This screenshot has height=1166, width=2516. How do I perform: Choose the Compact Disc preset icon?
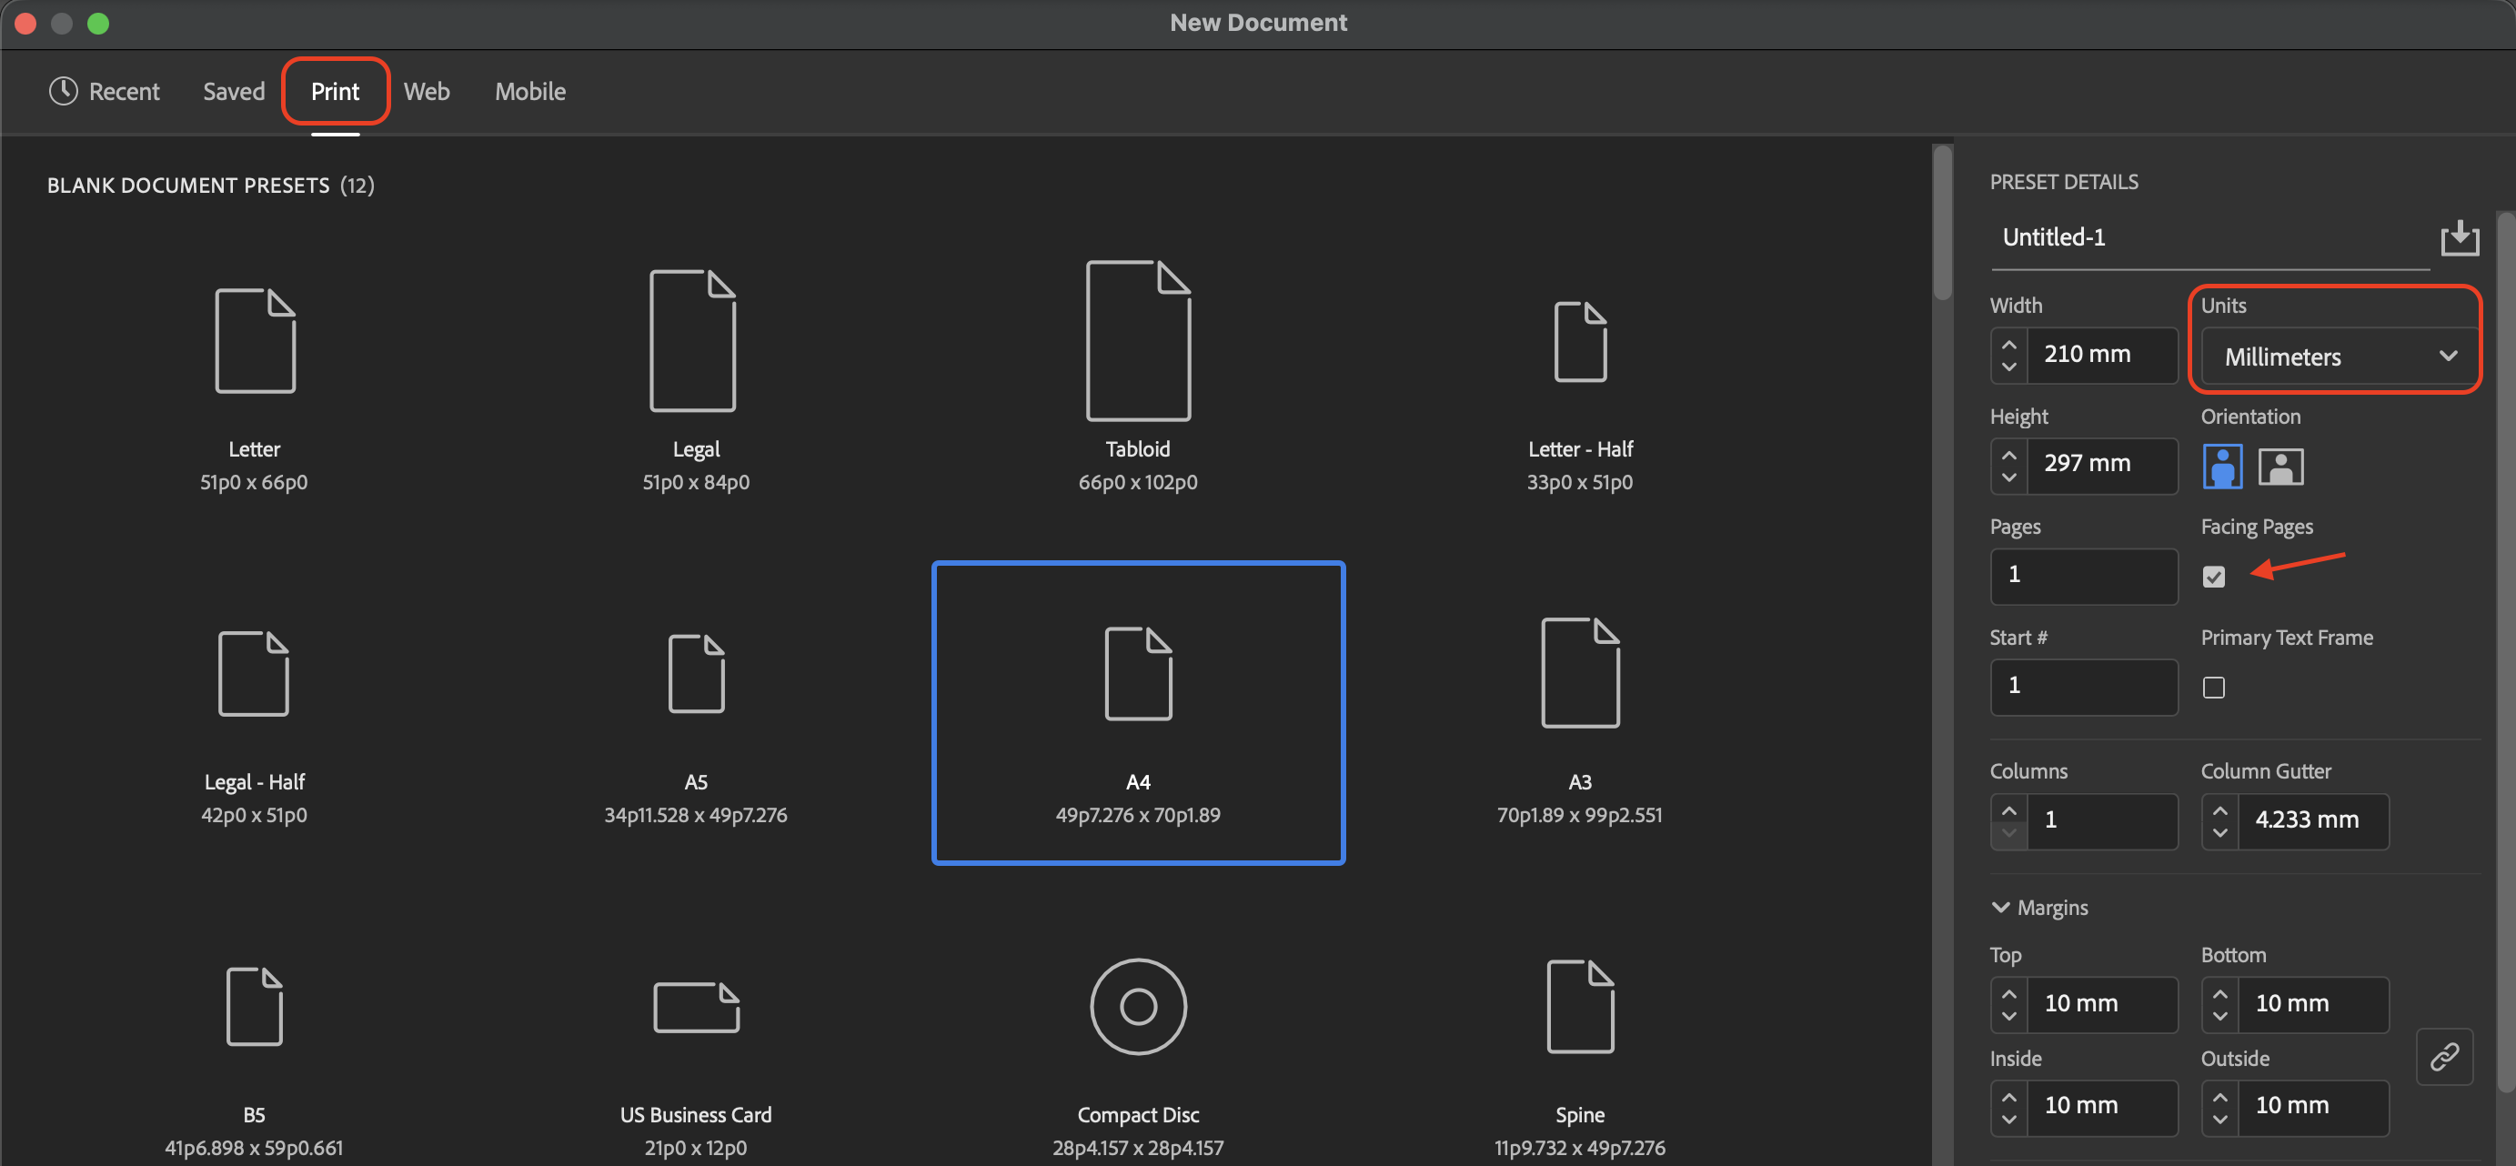tap(1138, 1006)
